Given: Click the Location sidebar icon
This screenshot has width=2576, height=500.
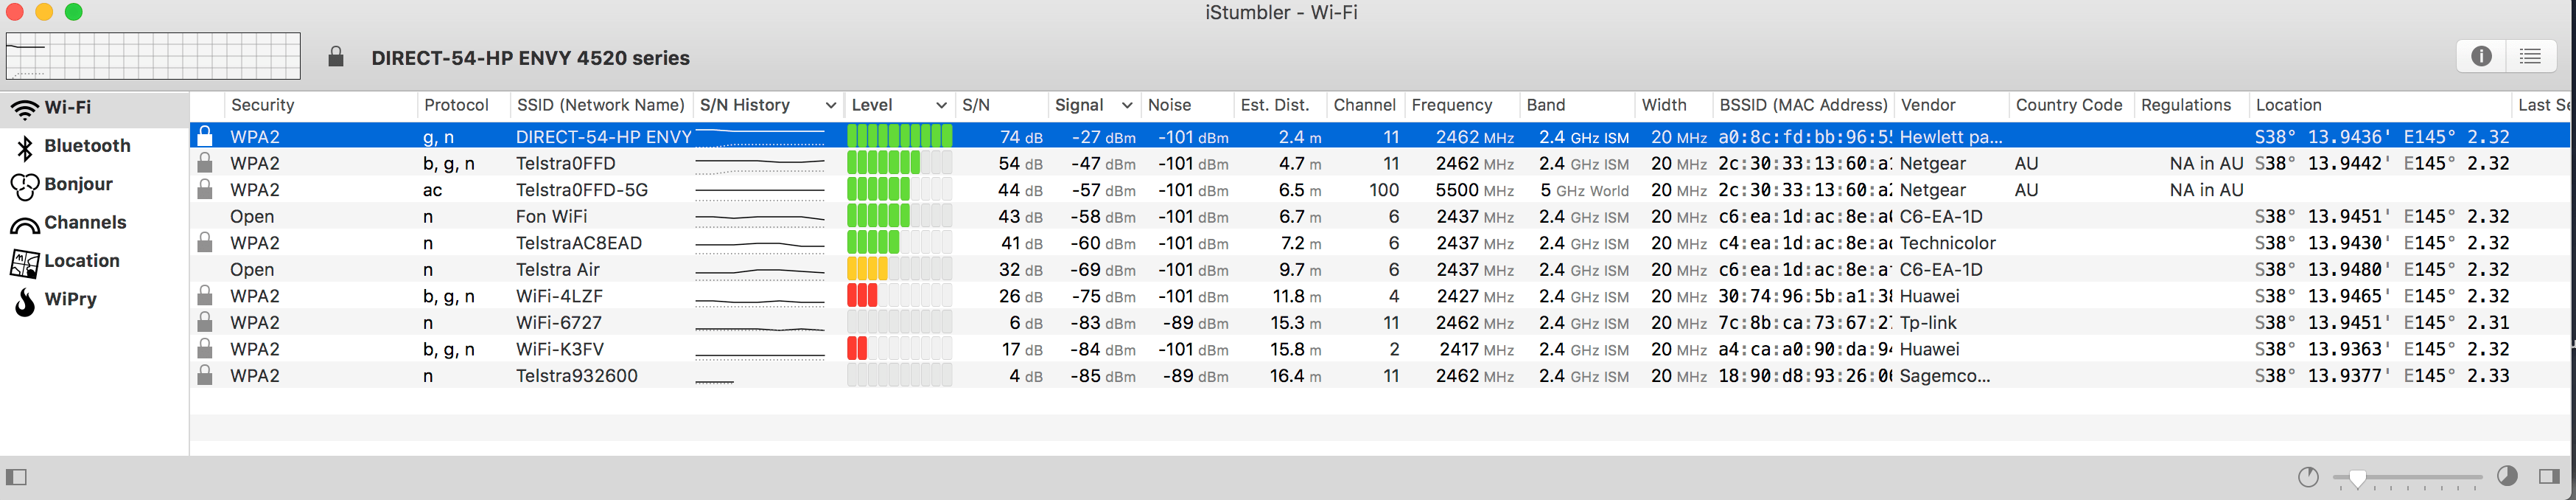Looking at the screenshot, I should click(83, 260).
